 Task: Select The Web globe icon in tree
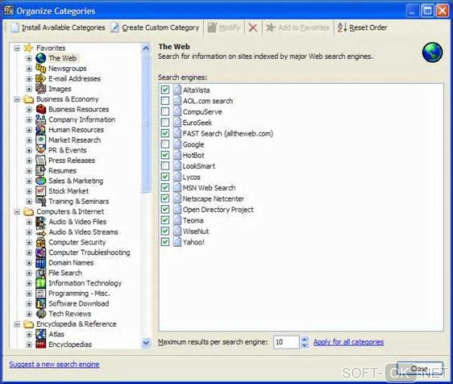[x=41, y=58]
